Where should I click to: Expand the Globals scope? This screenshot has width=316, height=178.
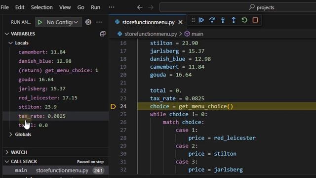click(11, 134)
